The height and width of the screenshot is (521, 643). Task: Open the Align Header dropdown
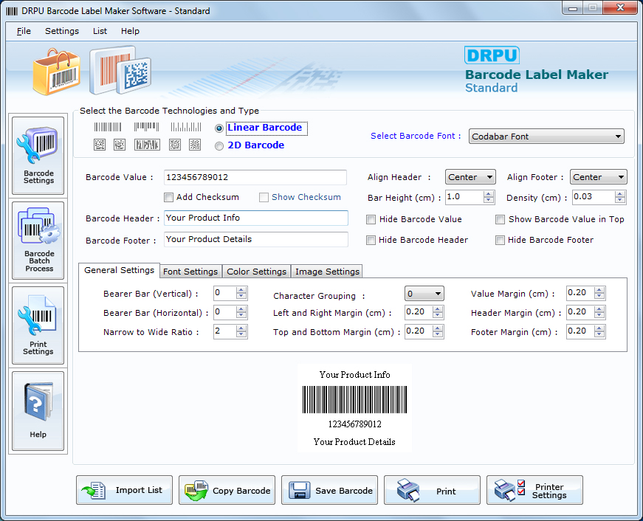[470, 177]
